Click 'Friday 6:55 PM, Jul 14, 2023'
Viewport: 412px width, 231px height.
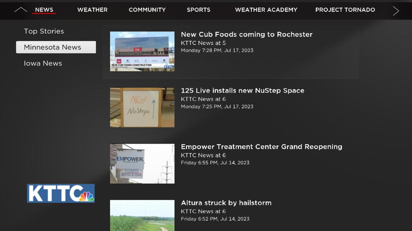(x=215, y=163)
